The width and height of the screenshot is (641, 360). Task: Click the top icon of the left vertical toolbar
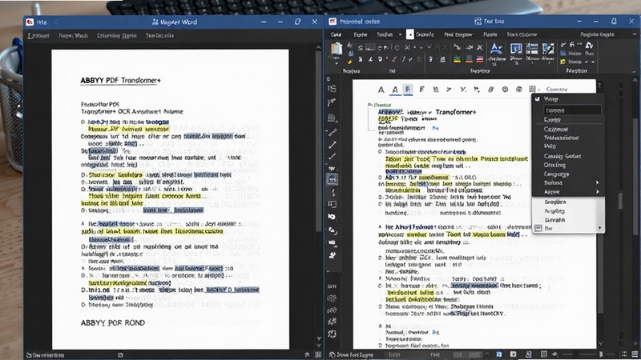click(332, 89)
